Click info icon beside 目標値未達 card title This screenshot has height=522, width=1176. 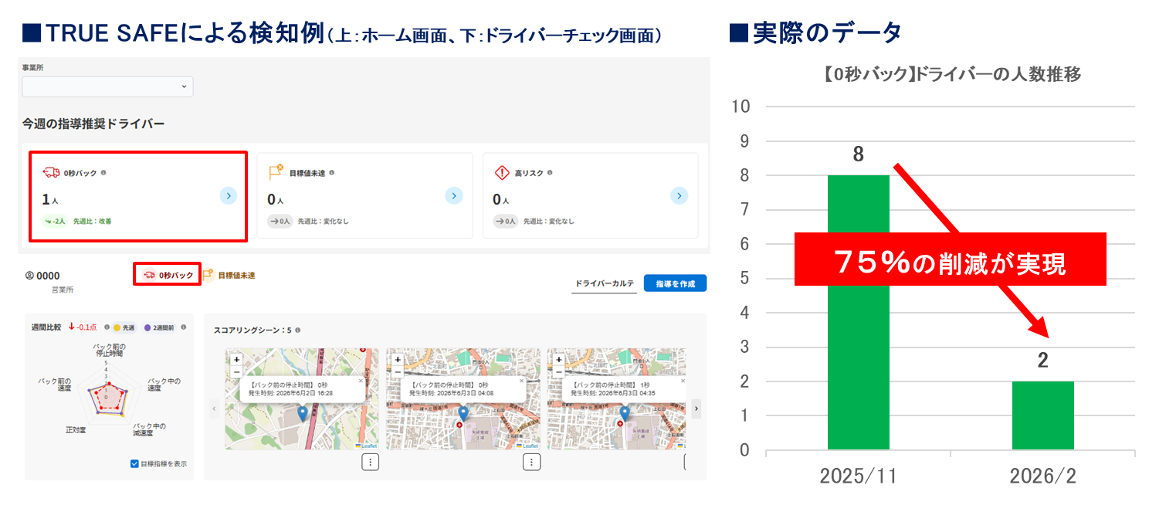pyautogui.click(x=331, y=173)
